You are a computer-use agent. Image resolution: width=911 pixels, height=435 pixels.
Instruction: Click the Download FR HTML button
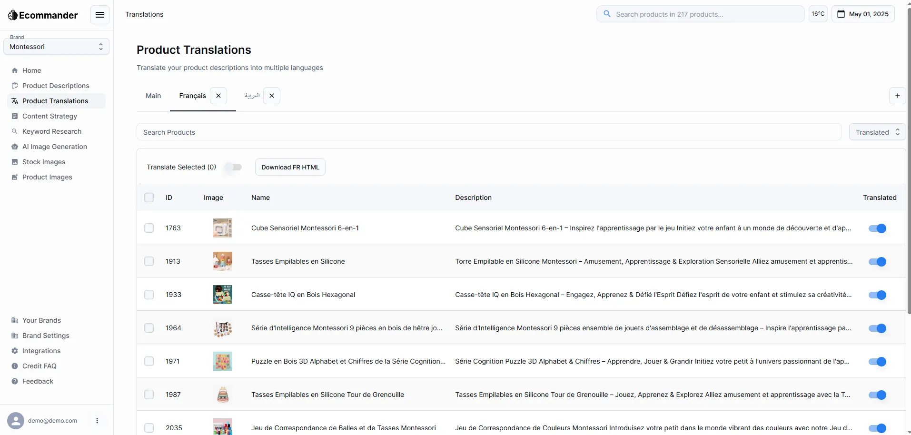tap(290, 167)
